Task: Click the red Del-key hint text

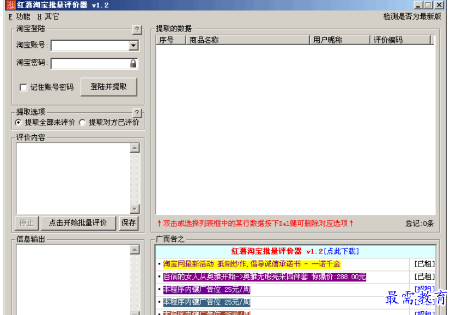Action: [x=255, y=224]
